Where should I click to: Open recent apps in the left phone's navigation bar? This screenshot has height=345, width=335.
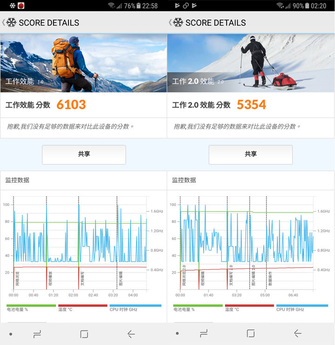pyautogui.click(x=37, y=333)
